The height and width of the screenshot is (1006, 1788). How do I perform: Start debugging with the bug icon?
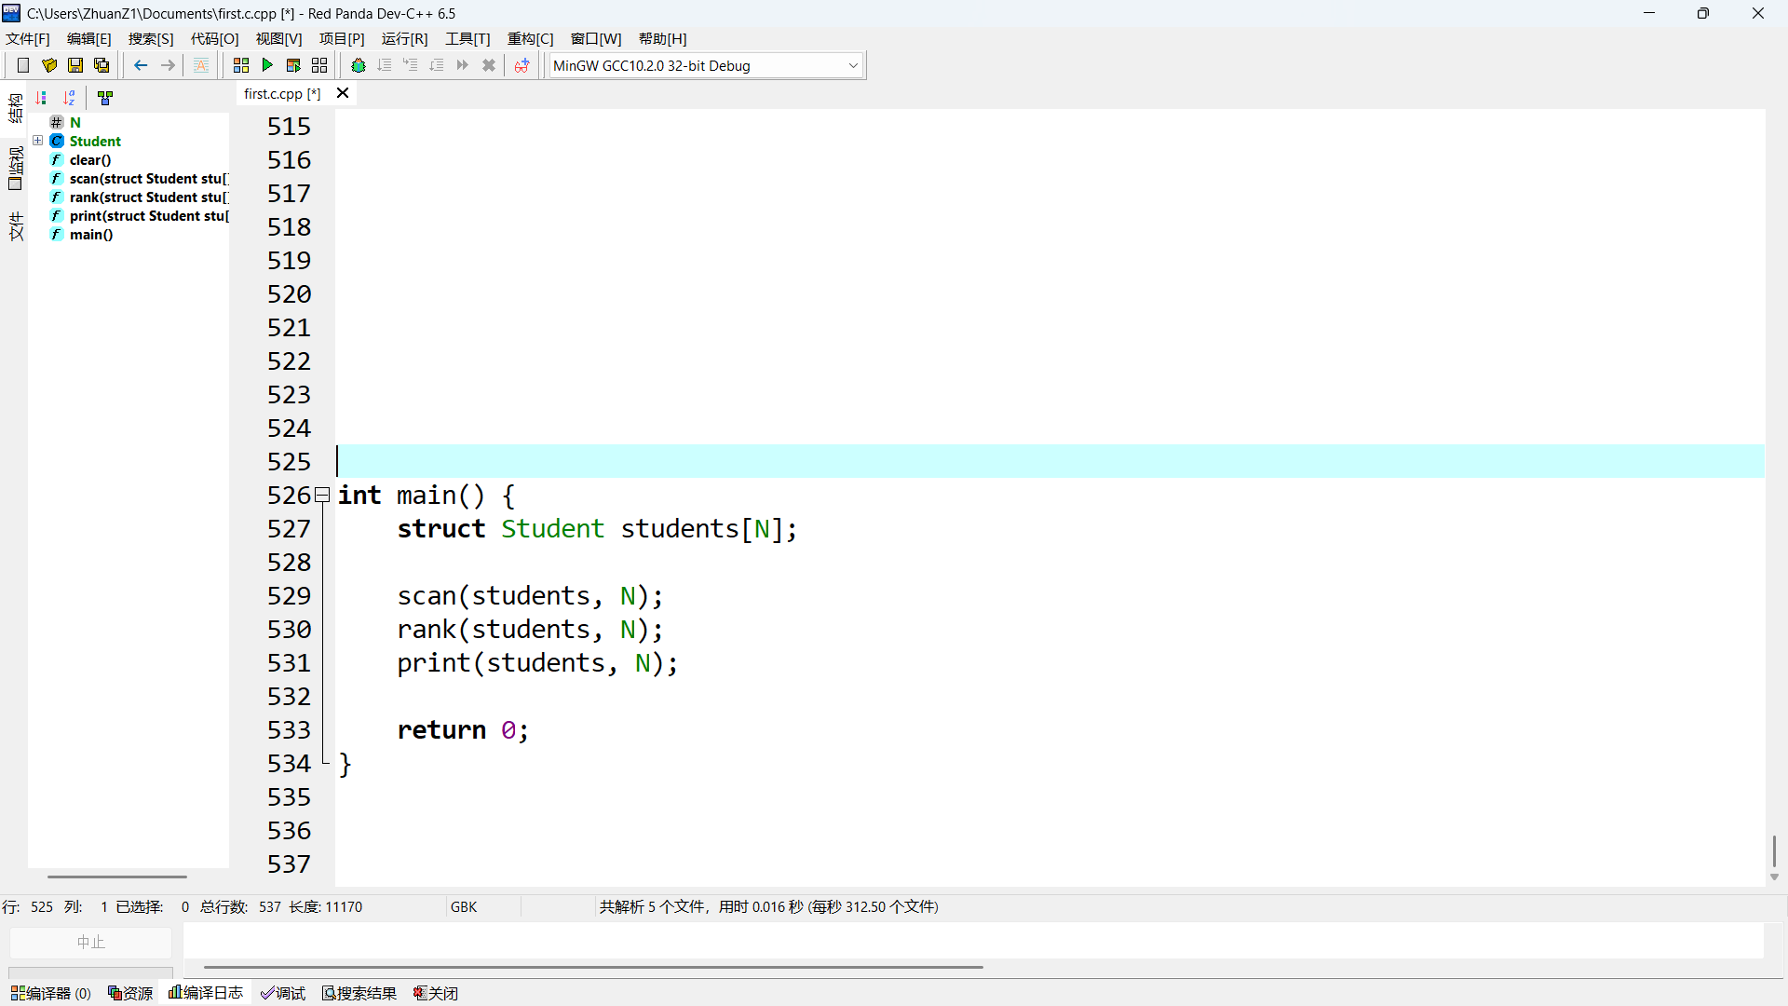(359, 65)
